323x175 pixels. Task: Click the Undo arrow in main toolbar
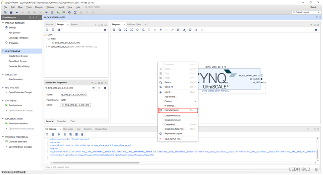click(x=17, y=13)
